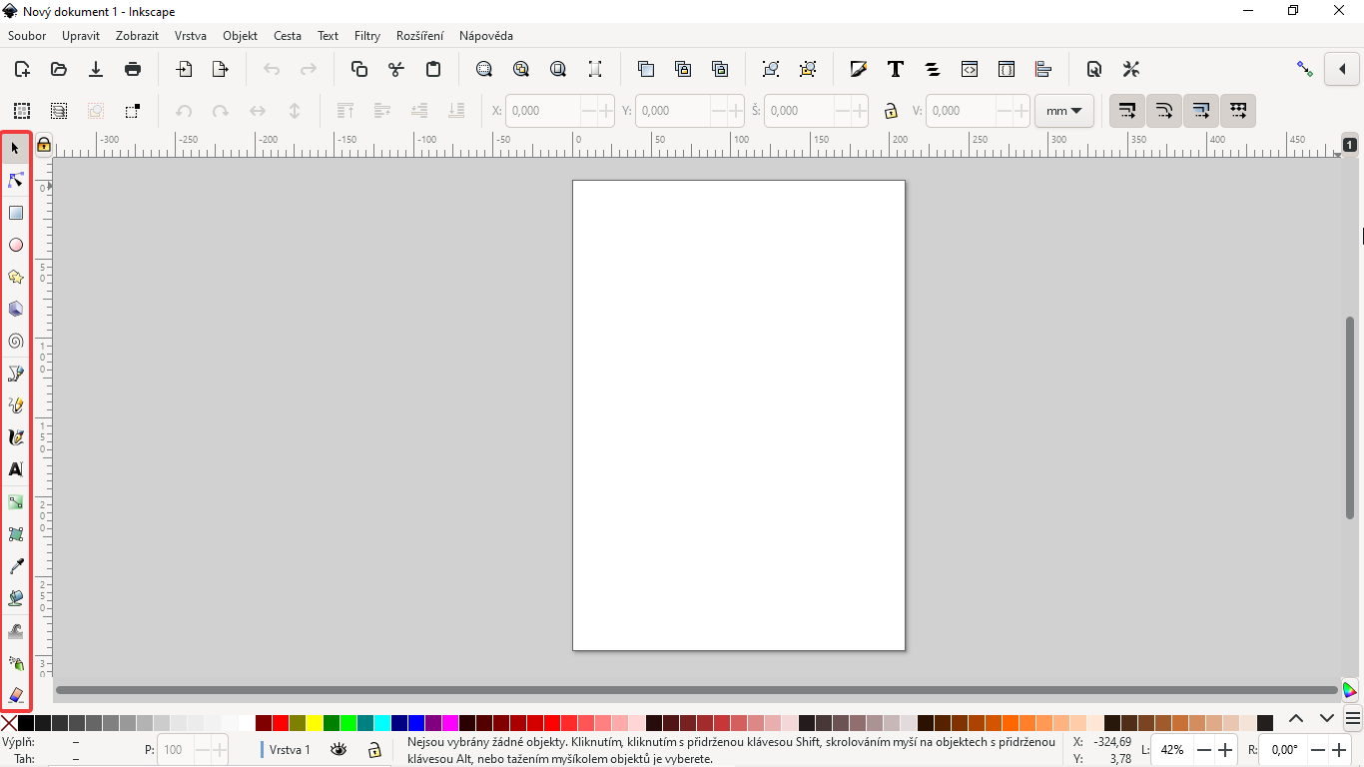The width and height of the screenshot is (1364, 767).
Task: Toggle guide lock at ruler corner
Action: click(x=44, y=146)
